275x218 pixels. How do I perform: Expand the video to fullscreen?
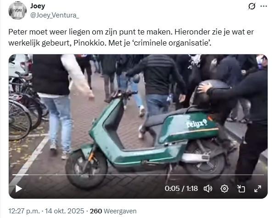pyautogui.click(x=258, y=189)
